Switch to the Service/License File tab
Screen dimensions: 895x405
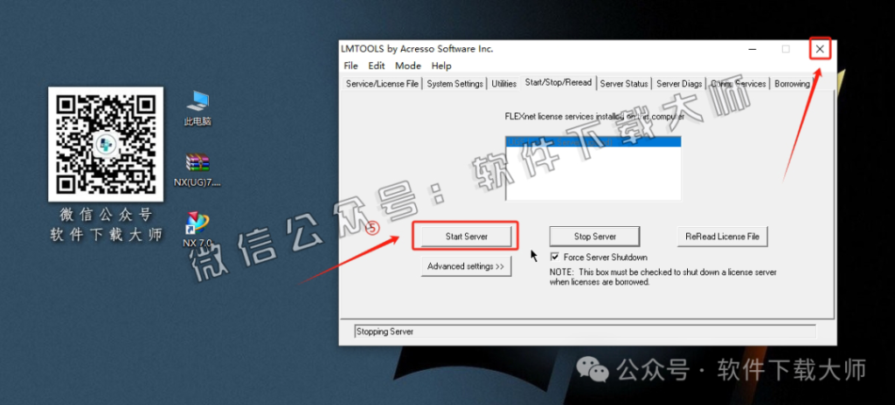click(382, 84)
